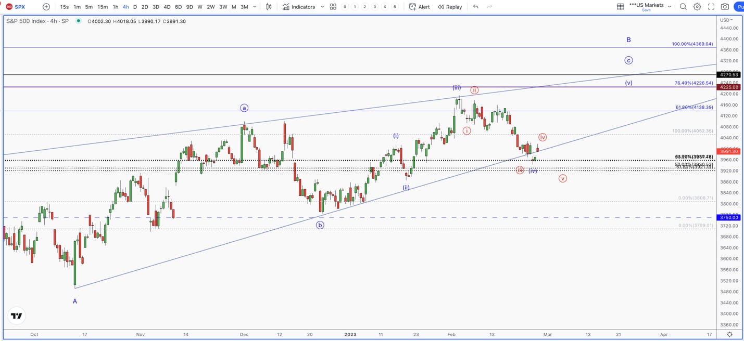Open the indicator templates grid icon
This screenshot has height=341, width=744.
333,7
